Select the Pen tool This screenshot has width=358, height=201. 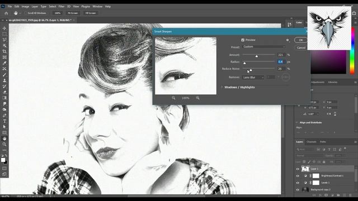pos(4,116)
